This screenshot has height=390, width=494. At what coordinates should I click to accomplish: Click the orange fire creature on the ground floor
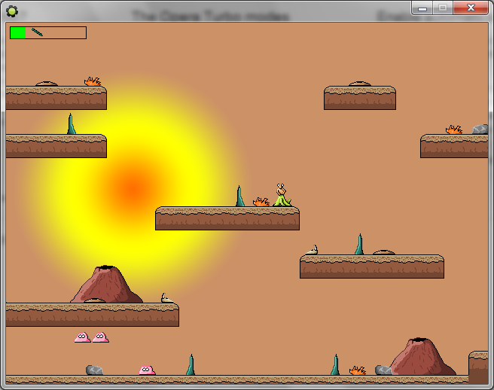coord(358,370)
